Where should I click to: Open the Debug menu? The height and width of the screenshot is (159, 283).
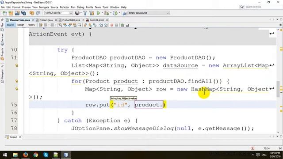pos(80,7)
